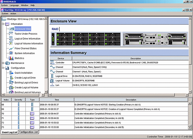Sort event log by Type column
Image resolution: width=193 pixels, height=139 pixels.
pos(32,100)
